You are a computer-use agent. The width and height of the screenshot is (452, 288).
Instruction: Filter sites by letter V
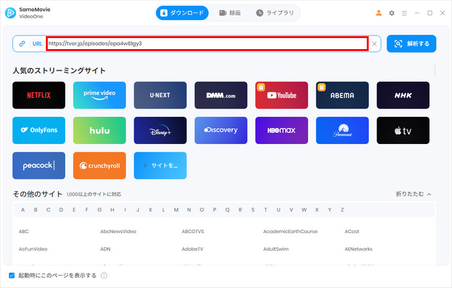(x=291, y=210)
